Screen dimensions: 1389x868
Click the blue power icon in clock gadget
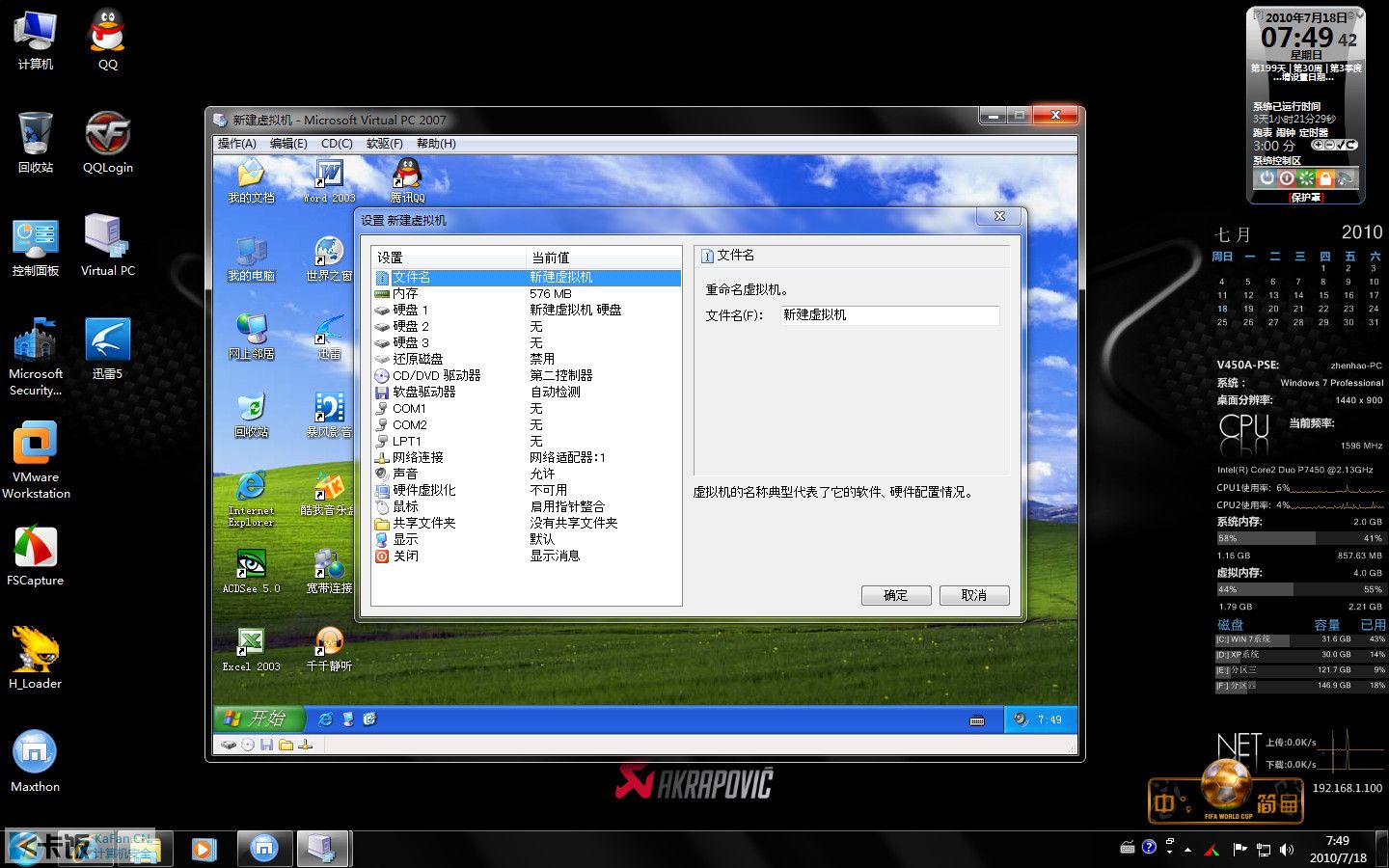1266,178
